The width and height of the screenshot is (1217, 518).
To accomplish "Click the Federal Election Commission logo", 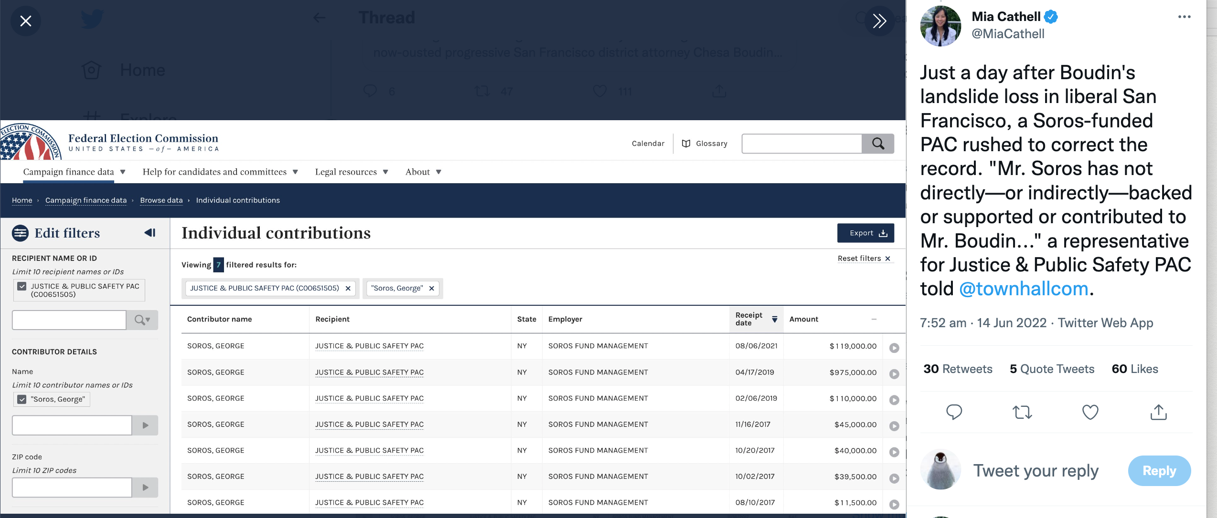I will point(31,142).
